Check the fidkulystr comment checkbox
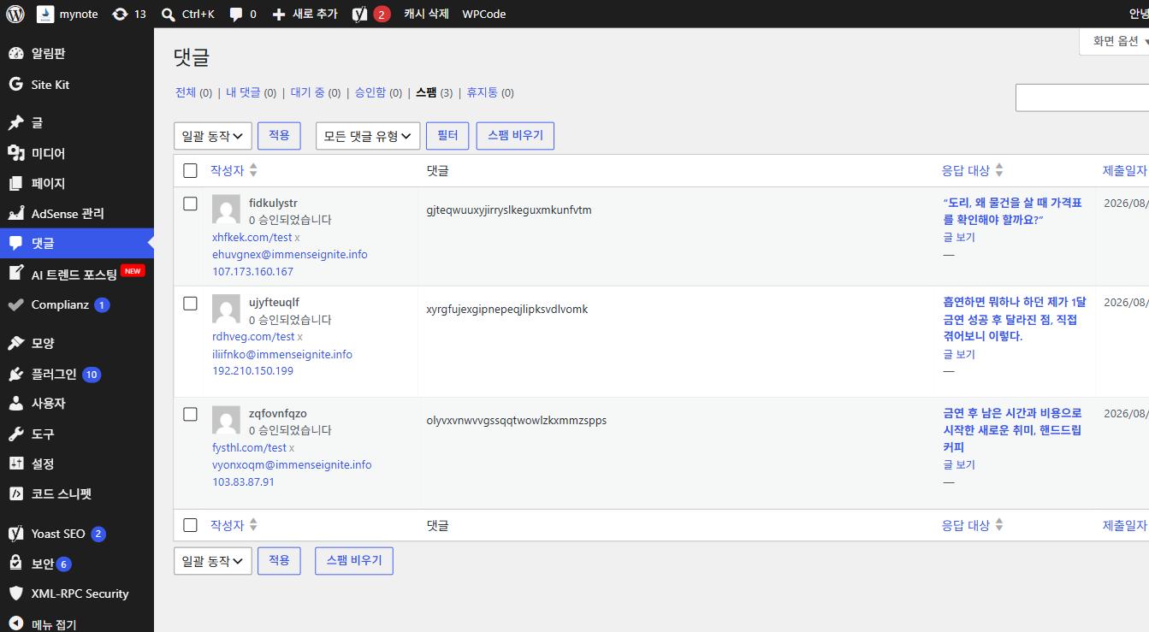 point(190,204)
